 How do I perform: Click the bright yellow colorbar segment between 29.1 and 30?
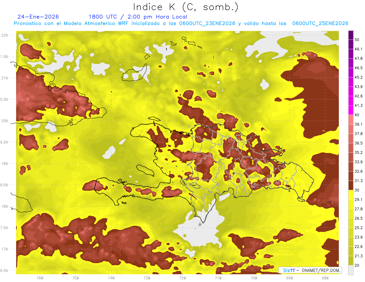pos(351,195)
